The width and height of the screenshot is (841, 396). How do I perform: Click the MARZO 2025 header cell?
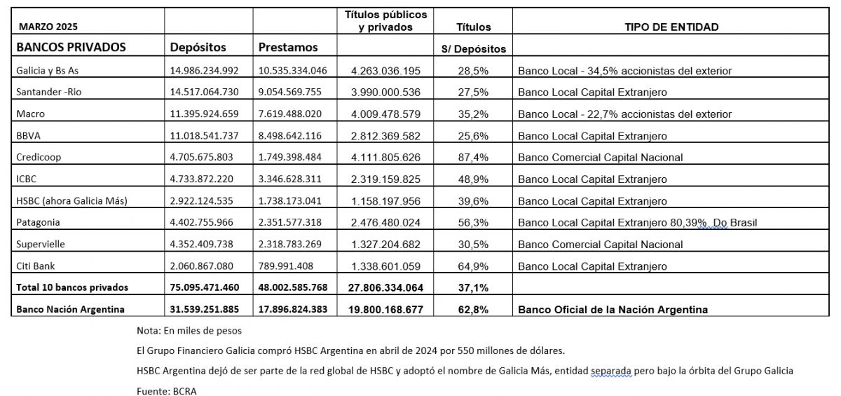(x=48, y=27)
